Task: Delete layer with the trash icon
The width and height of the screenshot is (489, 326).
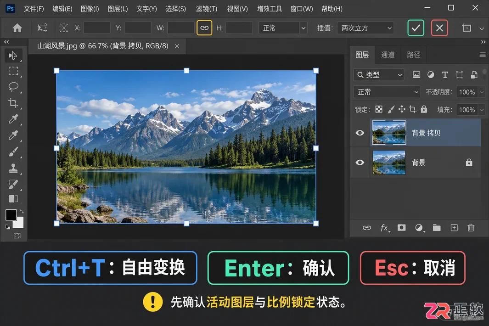Action: (x=471, y=228)
